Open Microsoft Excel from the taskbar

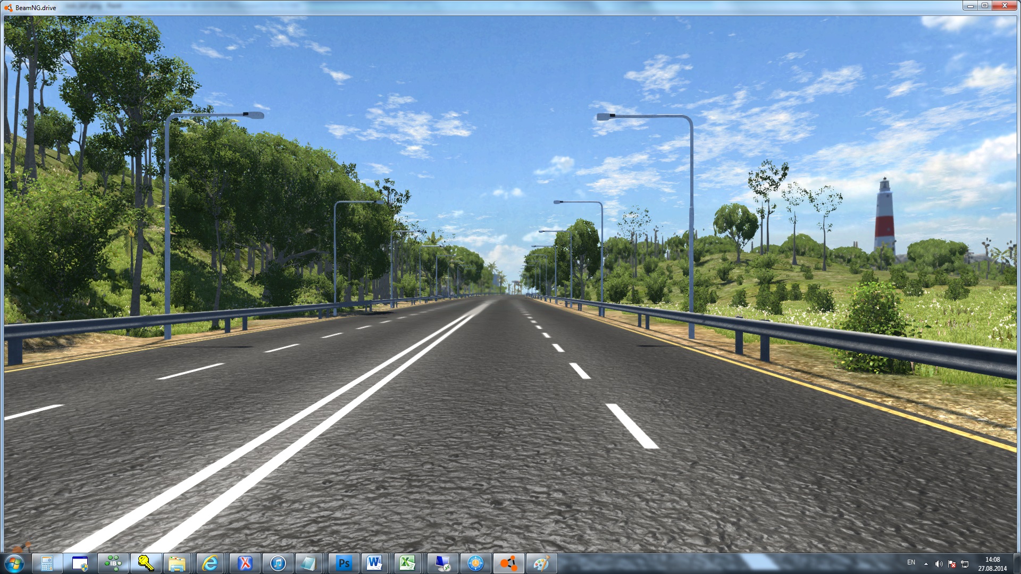click(408, 563)
